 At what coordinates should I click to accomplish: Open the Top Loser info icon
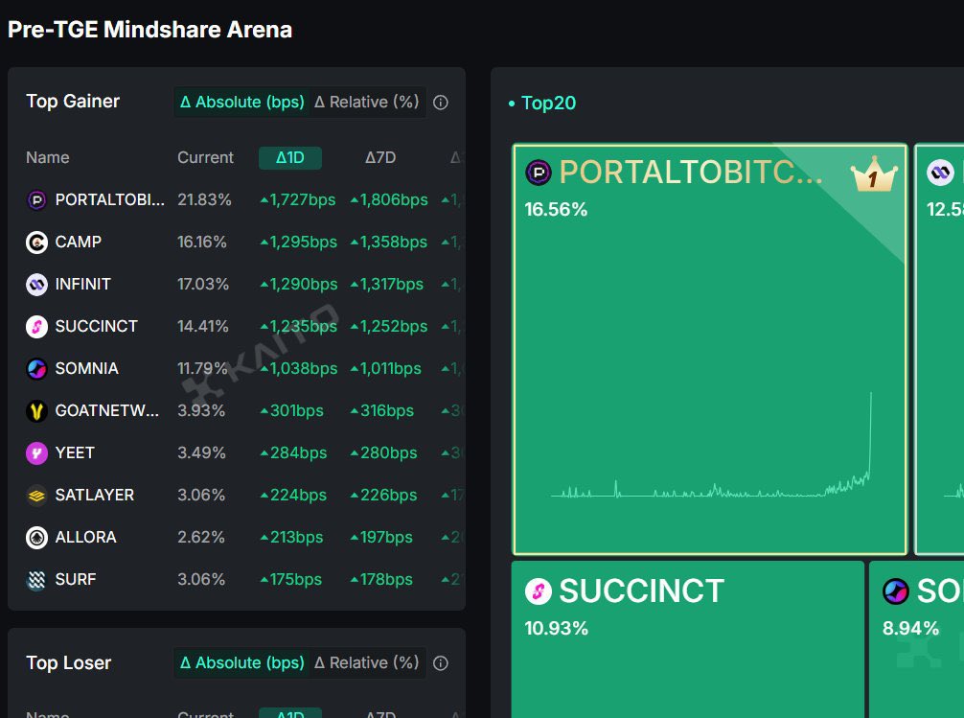(440, 663)
